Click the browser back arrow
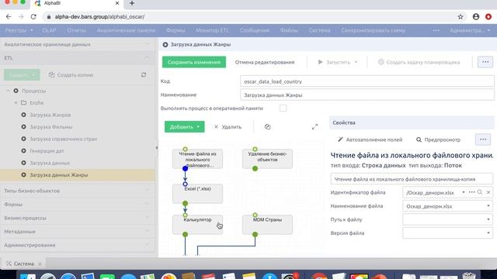Screen dimensions: 497x279 9,17
